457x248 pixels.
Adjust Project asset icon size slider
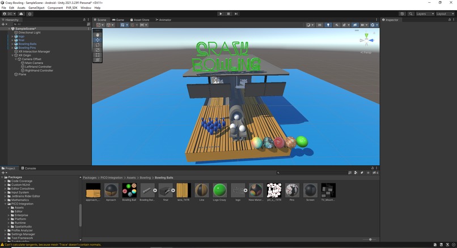point(370,240)
